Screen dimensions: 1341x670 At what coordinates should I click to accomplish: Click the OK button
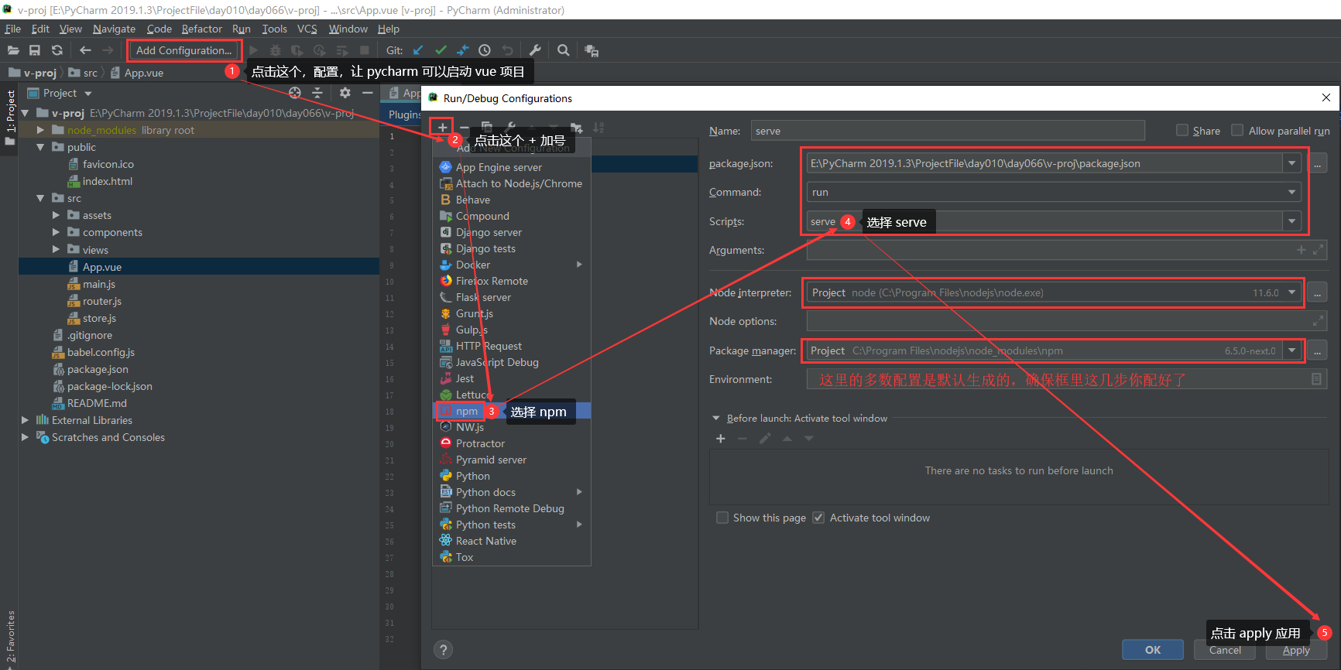(1153, 650)
